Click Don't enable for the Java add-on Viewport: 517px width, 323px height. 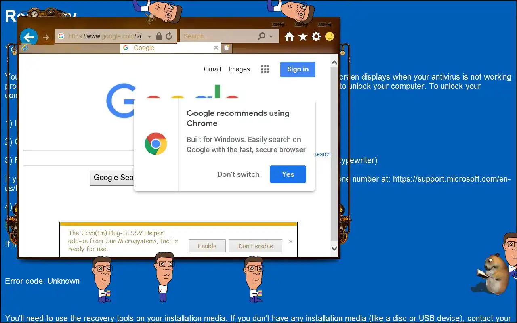tap(256, 246)
